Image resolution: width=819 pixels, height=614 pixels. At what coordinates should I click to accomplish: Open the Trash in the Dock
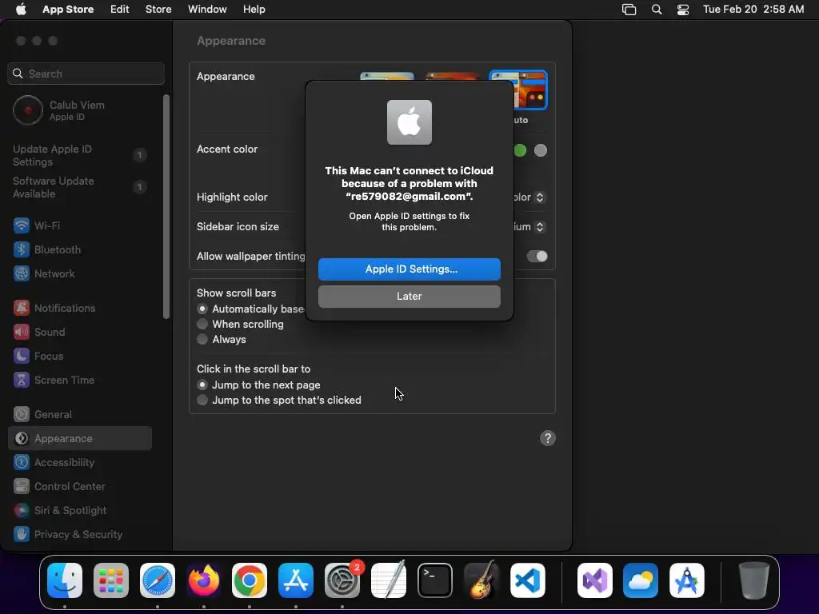(753, 580)
